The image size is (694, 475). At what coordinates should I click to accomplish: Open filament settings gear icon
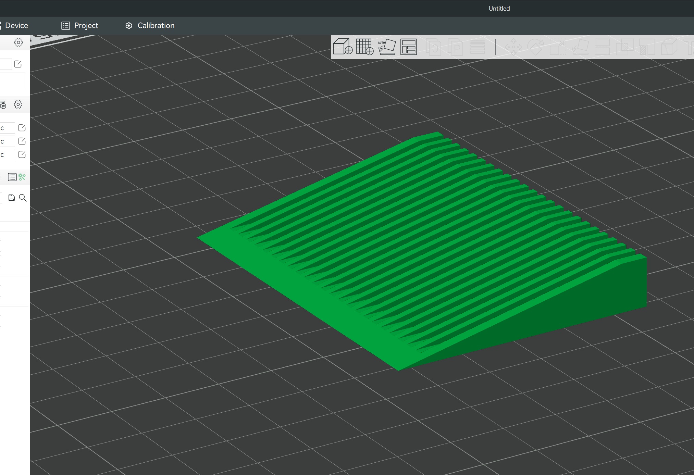(x=18, y=104)
